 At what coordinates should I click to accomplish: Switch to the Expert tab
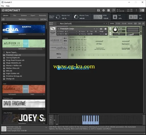[33, 15]
